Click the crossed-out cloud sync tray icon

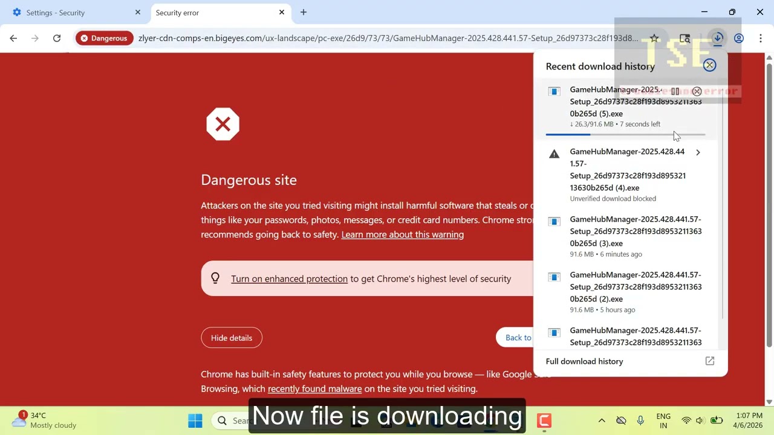coord(621,420)
